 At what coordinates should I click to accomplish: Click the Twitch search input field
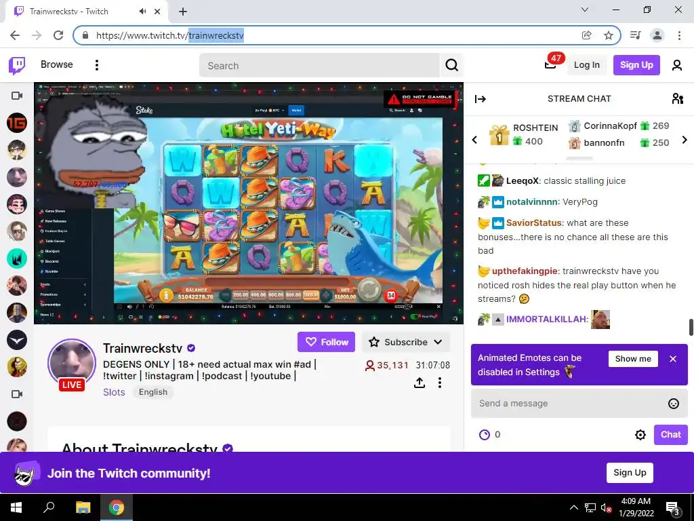pos(320,66)
